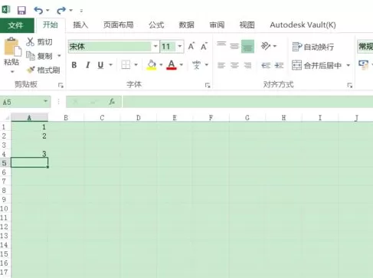This screenshot has width=373, height=278.
Task: Click the font size 11 box
Action: click(x=168, y=47)
